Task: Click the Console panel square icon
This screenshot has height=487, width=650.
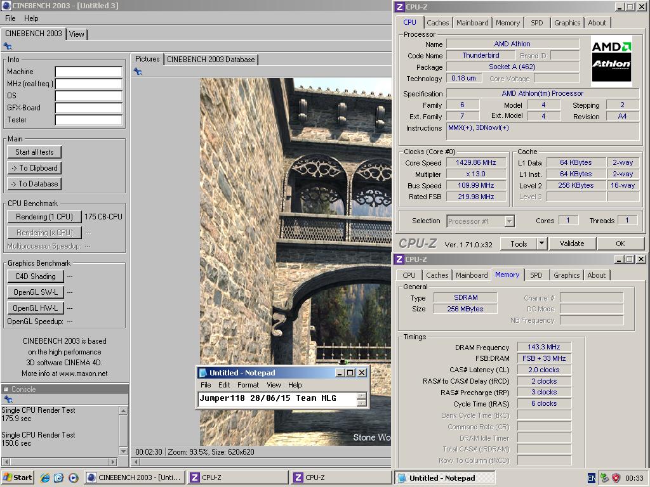Action: coord(6,389)
